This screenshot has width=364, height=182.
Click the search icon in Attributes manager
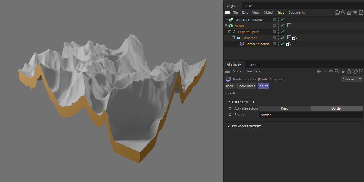(x=337, y=71)
